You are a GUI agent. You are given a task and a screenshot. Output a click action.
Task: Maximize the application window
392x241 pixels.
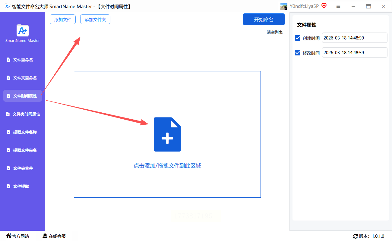(368, 6)
